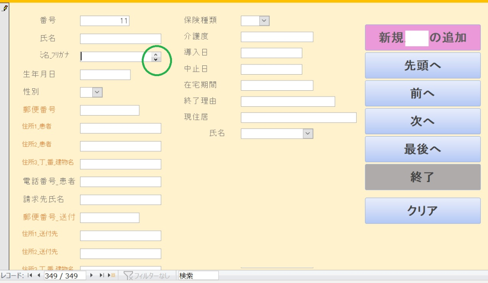The height and width of the screenshot is (283, 488).
Task: Click the 電話番号_患者 input field
Action: tap(121, 182)
